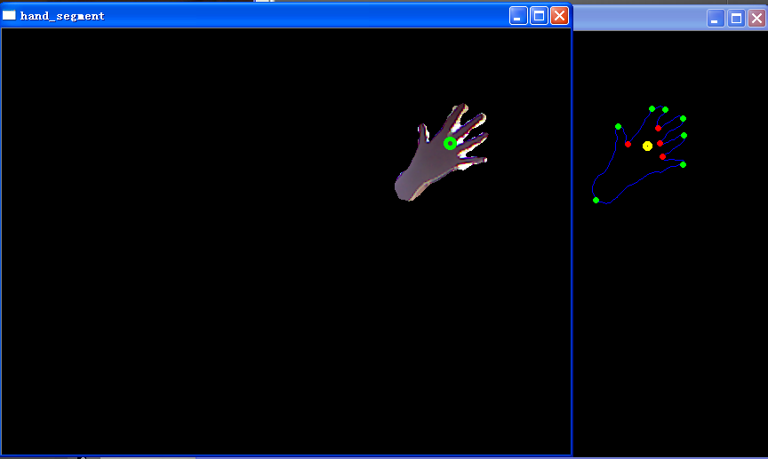Click the segmented hand image

441,152
